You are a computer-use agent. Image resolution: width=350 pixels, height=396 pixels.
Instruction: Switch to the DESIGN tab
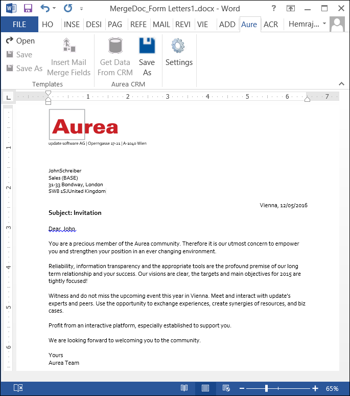[x=94, y=24]
